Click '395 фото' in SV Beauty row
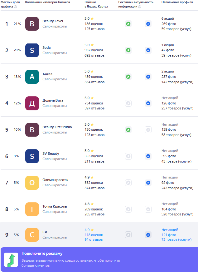The image size is (198, 272). [x=169, y=156]
